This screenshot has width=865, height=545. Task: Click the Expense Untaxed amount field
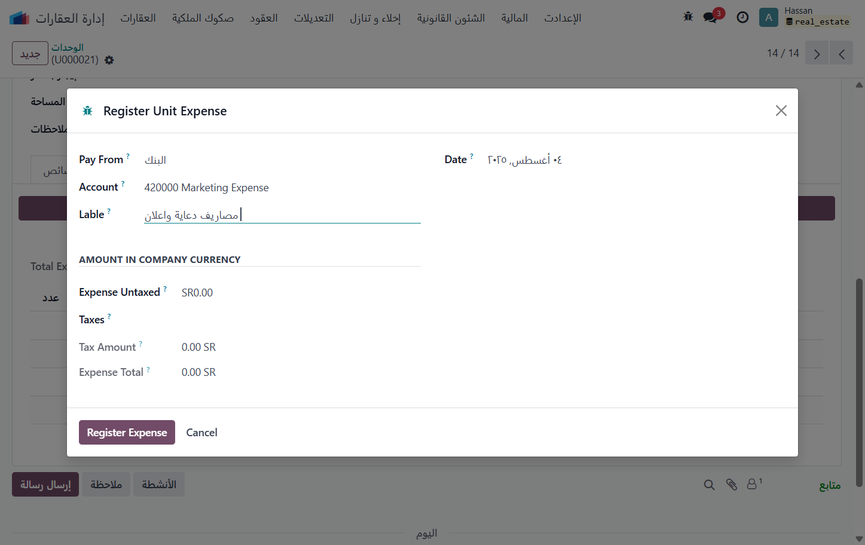tap(301, 292)
